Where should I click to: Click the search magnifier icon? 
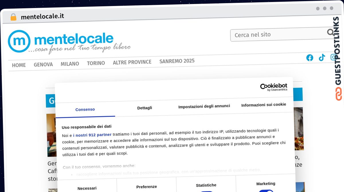(x=331, y=32)
